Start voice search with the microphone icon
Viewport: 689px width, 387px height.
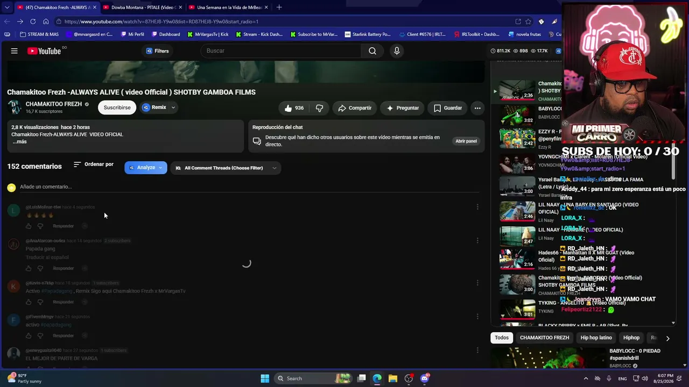tap(397, 51)
